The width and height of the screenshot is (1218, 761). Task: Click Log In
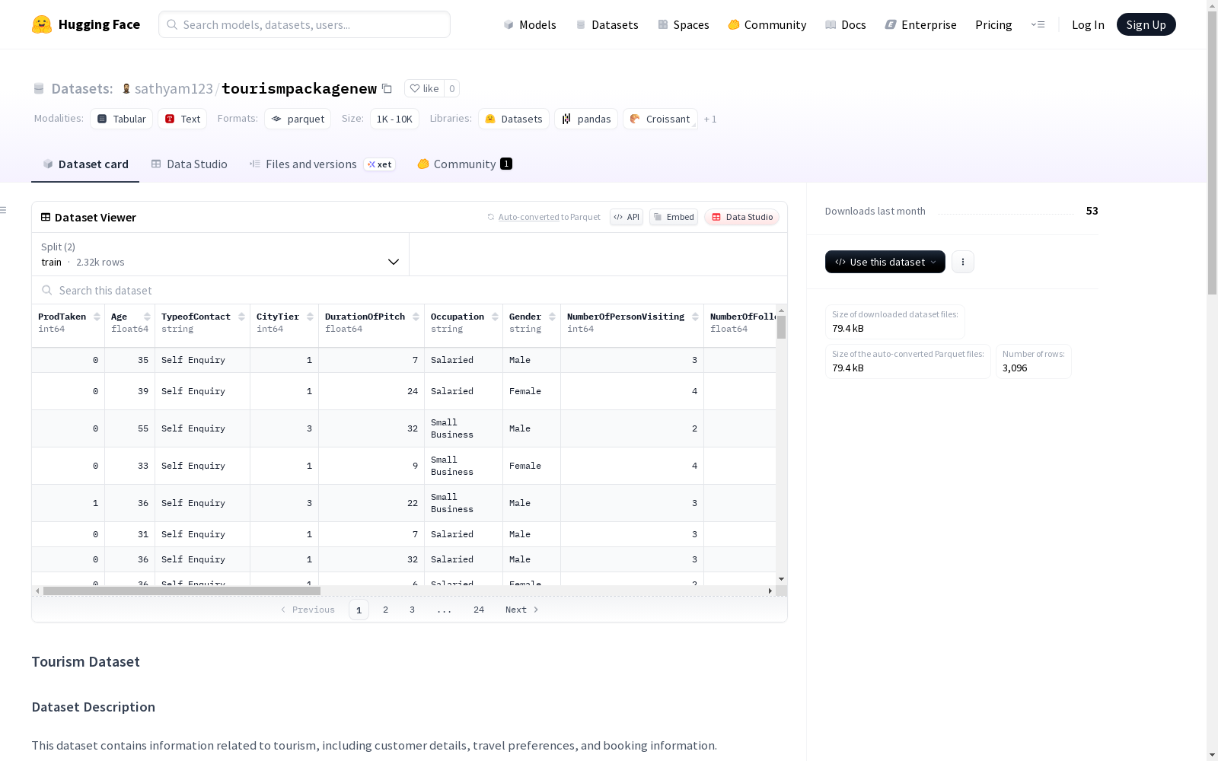click(1088, 24)
